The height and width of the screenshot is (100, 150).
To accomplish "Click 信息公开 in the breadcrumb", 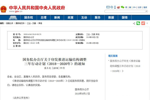I will pos(9,23).
